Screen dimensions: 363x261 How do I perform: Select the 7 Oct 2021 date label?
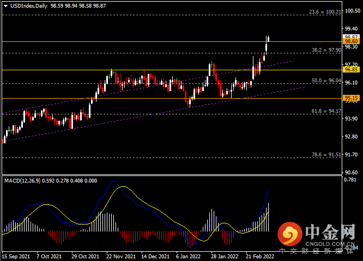[49, 257]
